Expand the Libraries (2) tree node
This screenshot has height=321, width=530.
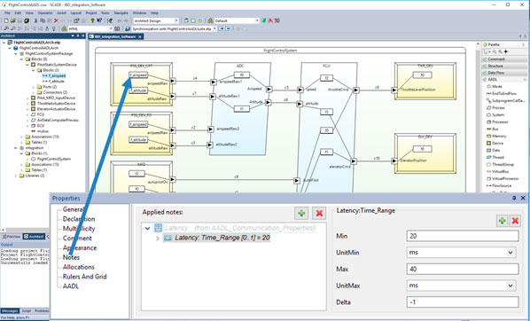click(16, 176)
